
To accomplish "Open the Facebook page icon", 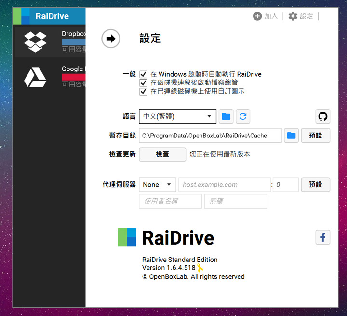I will pyautogui.click(x=322, y=237).
